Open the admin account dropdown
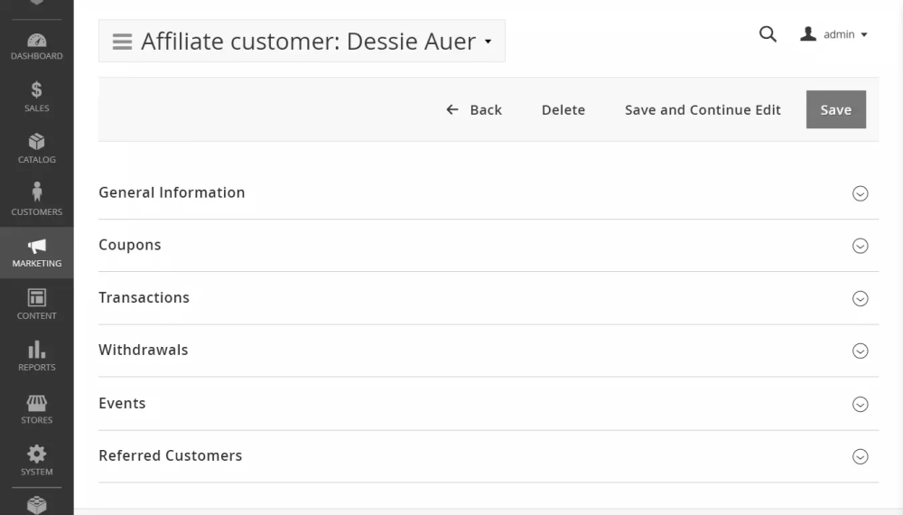The height and width of the screenshot is (515, 903). [834, 34]
